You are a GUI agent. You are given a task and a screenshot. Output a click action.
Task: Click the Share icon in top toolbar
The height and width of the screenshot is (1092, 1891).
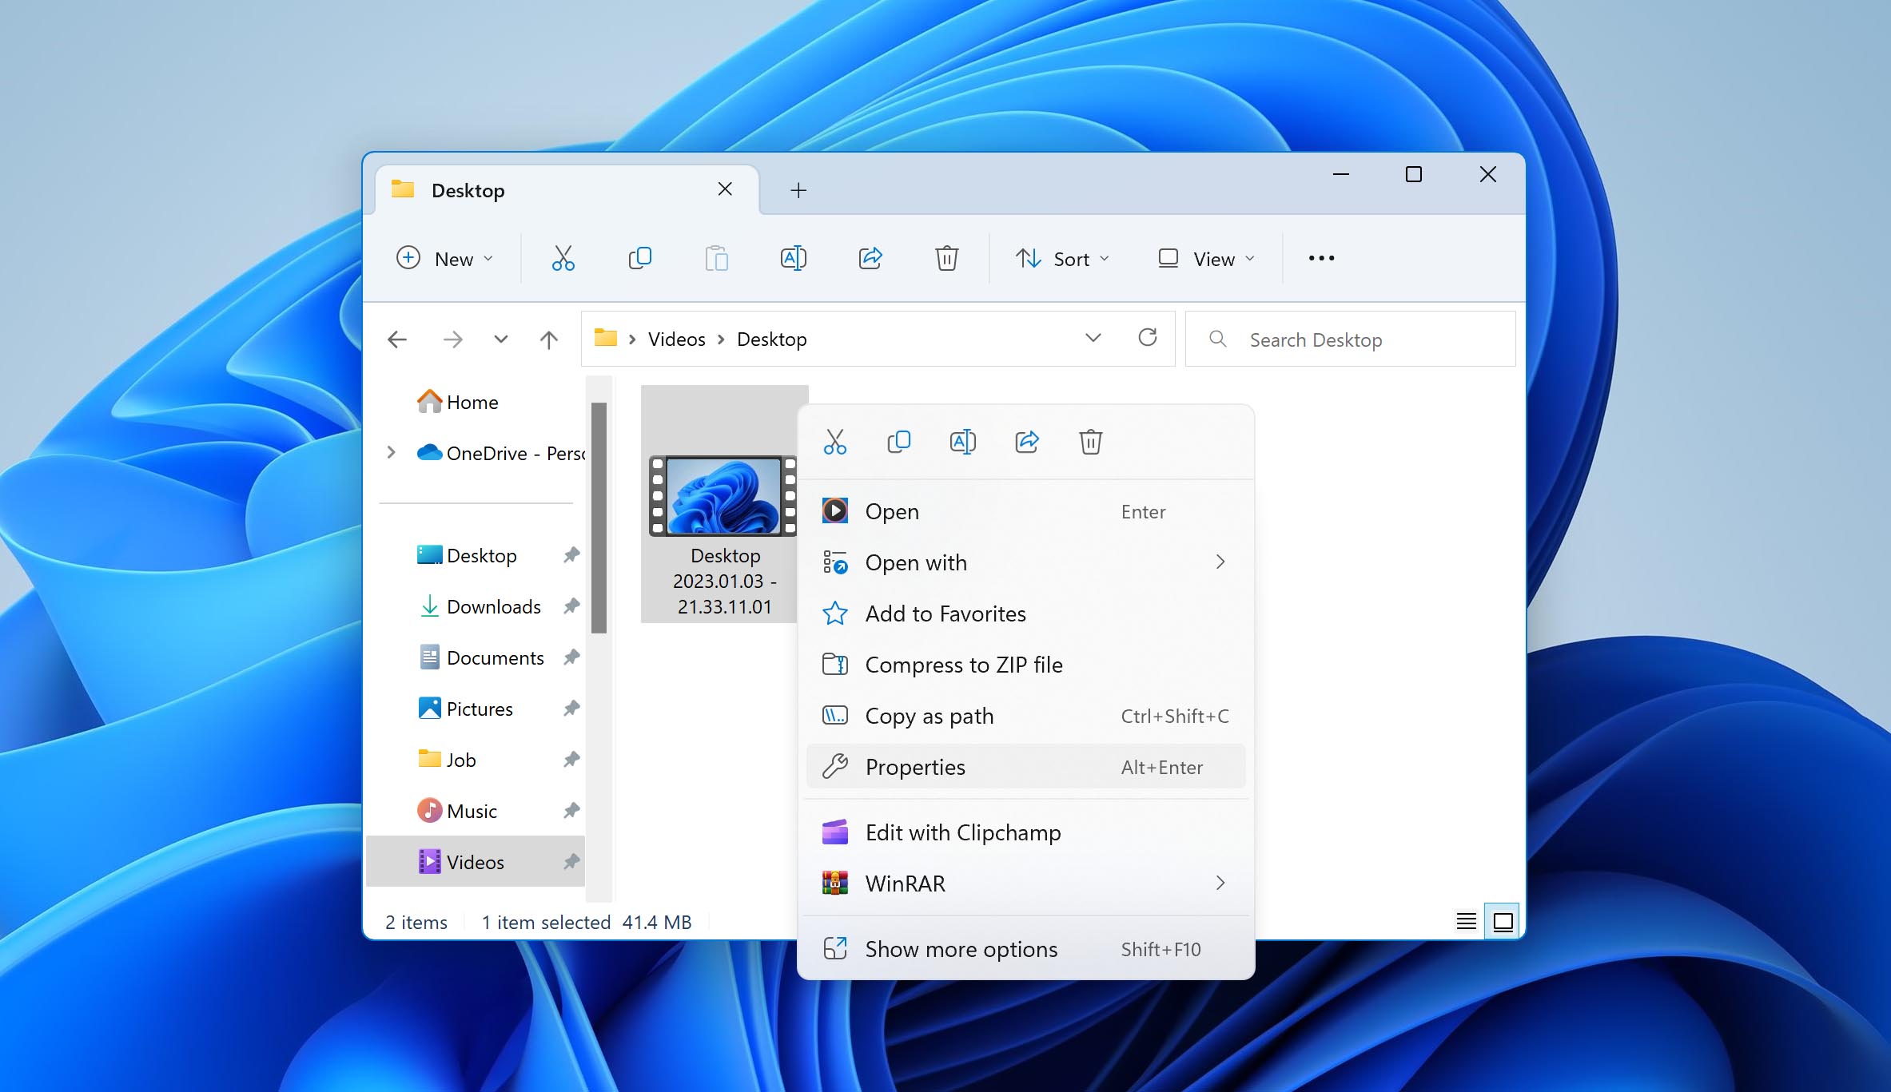(870, 258)
